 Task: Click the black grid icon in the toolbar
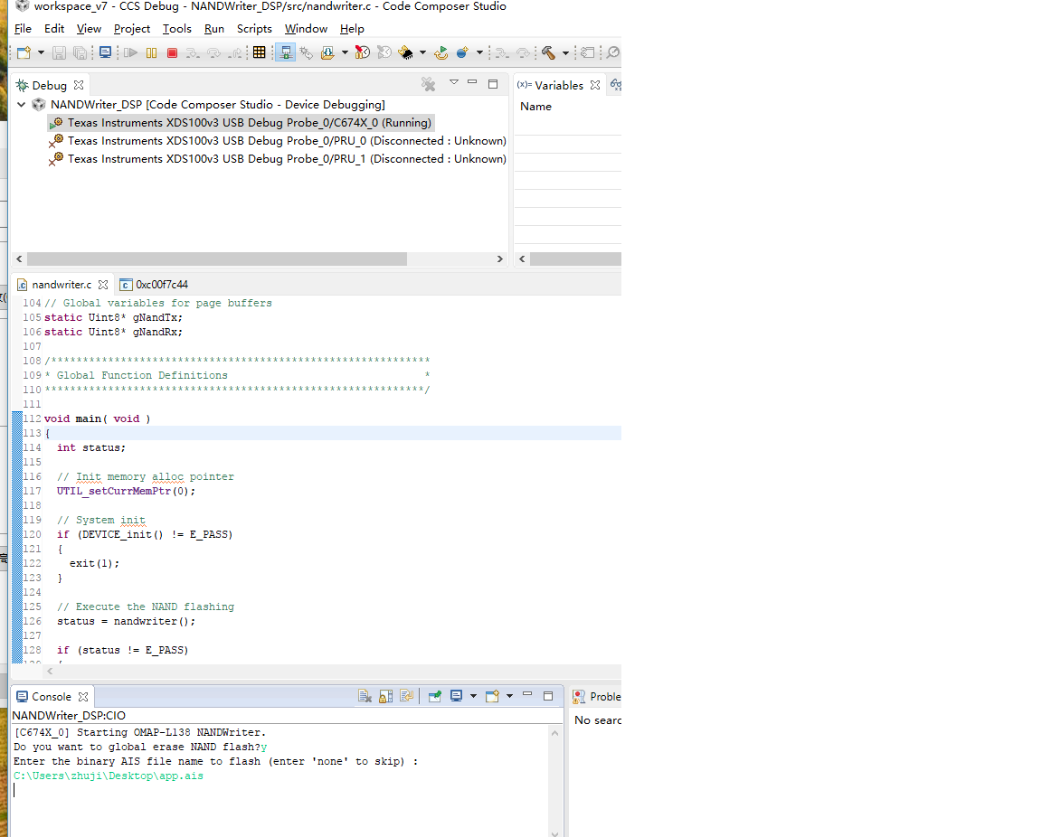260,52
